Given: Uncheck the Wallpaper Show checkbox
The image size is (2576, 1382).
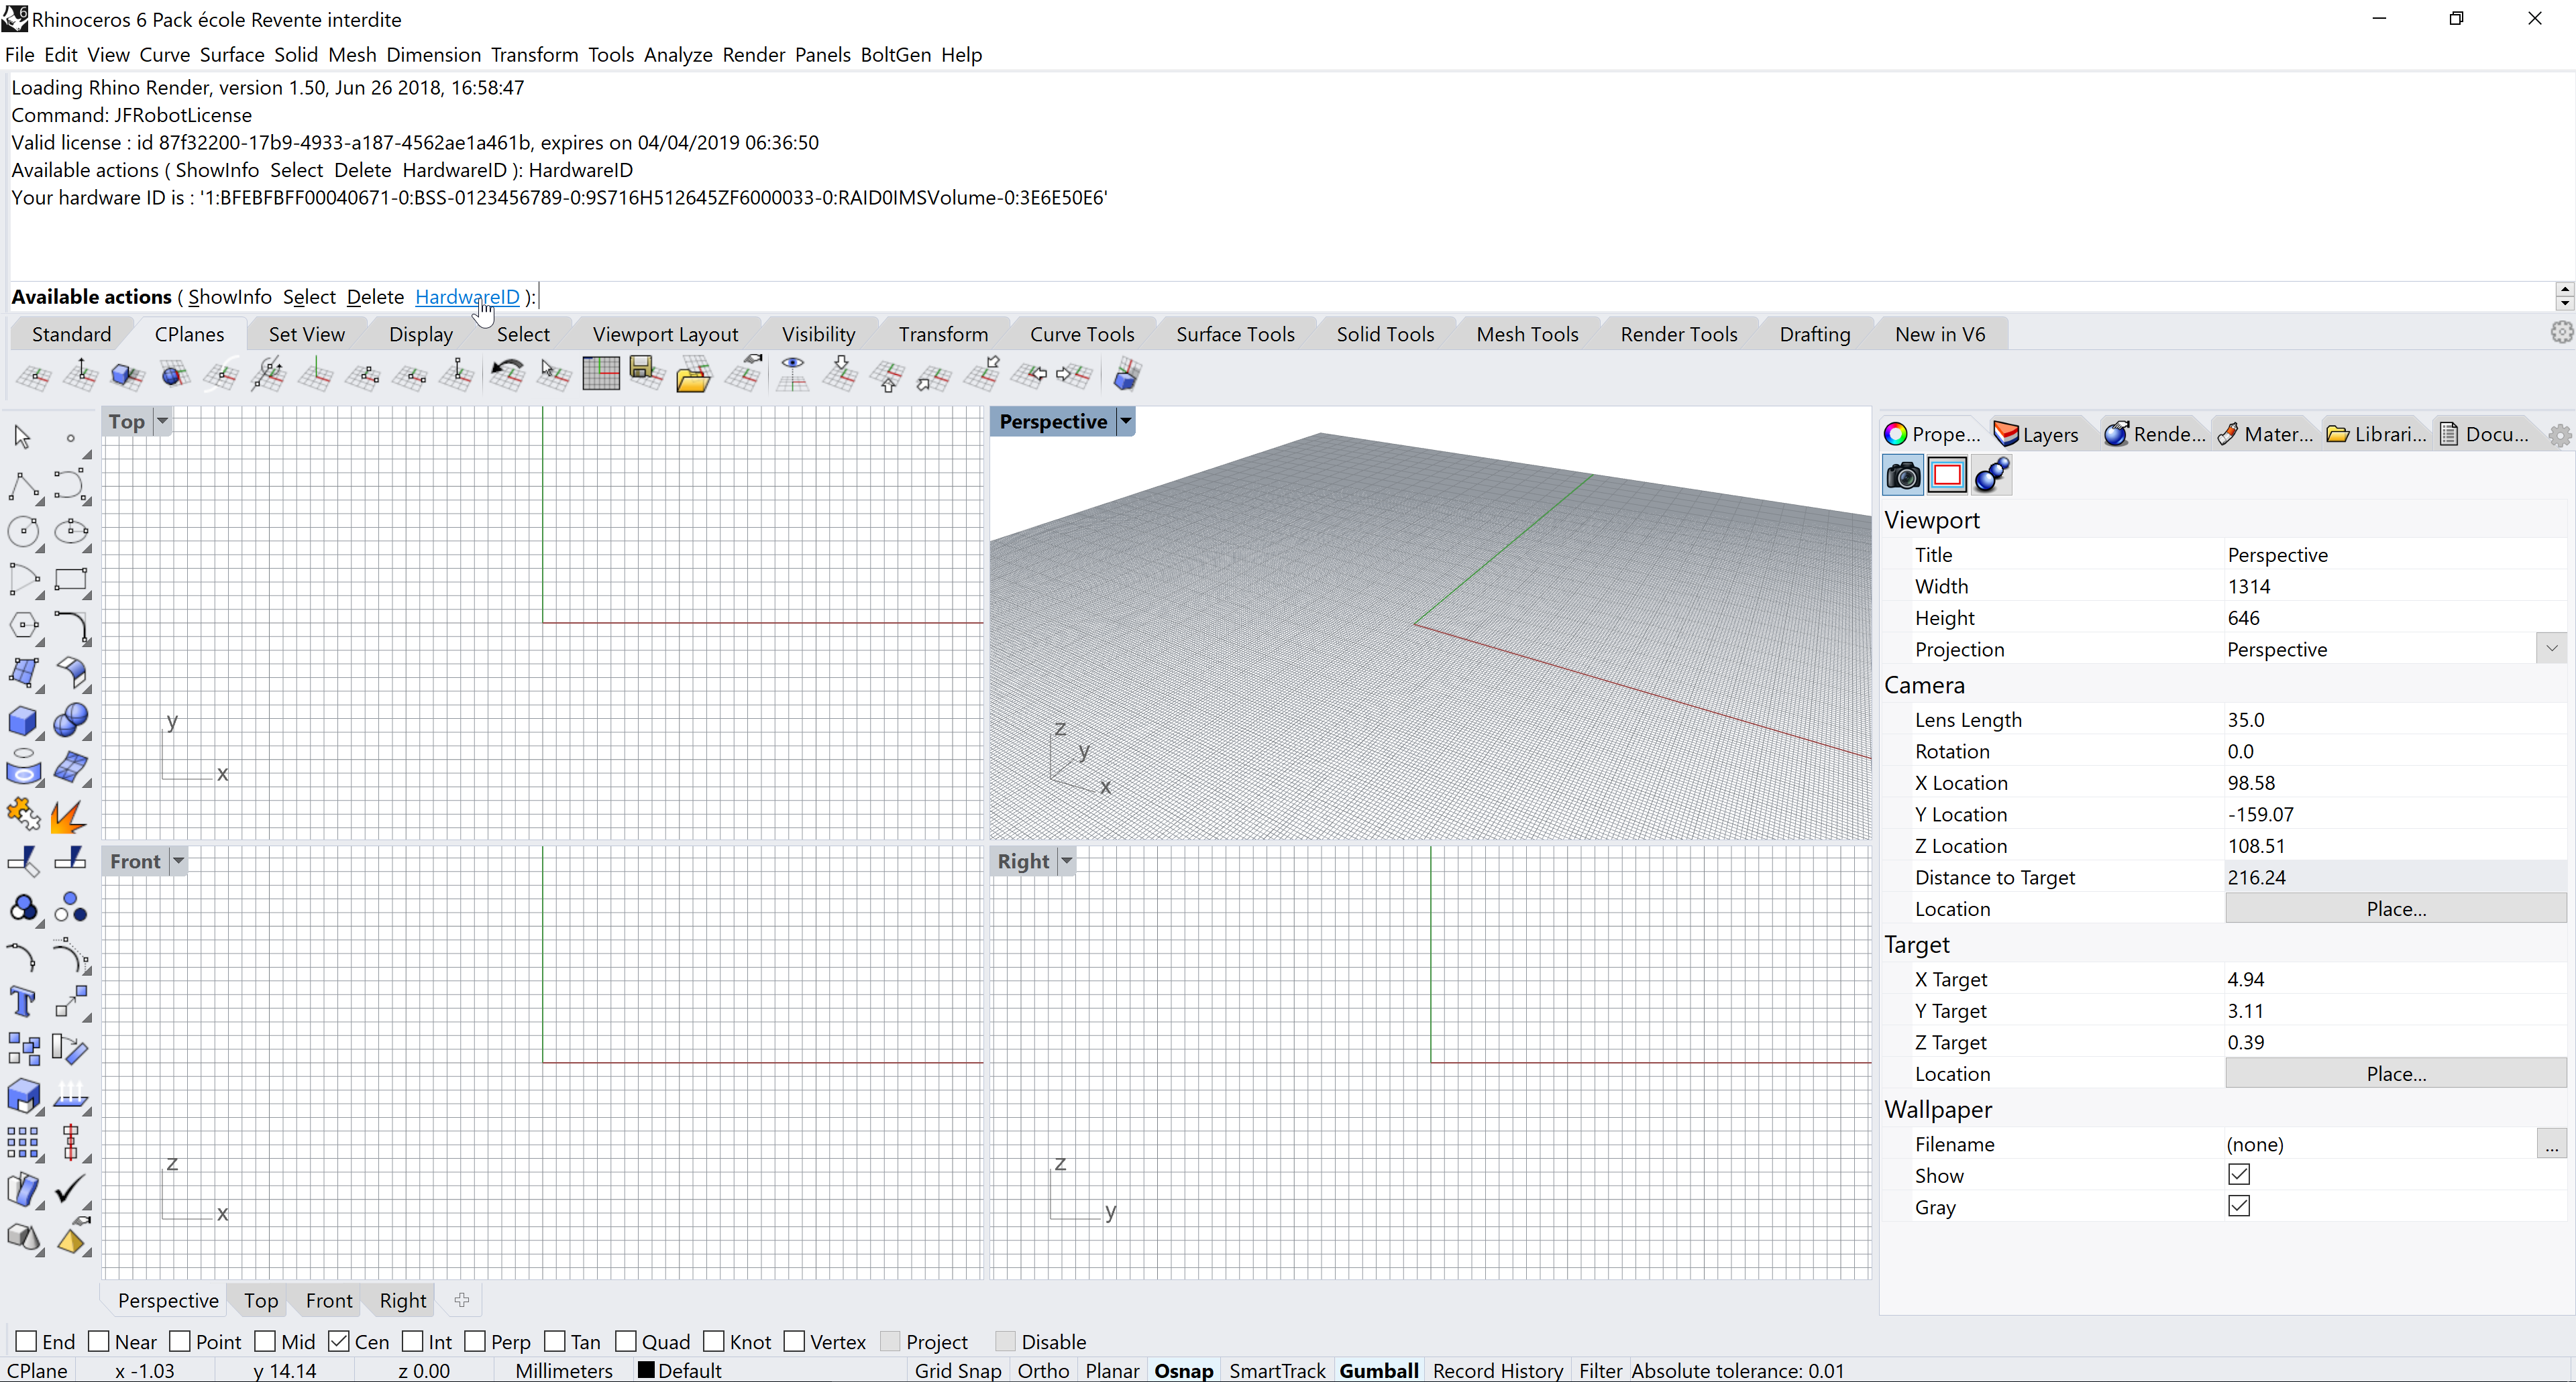Looking at the screenshot, I should pos(2239,1174).
